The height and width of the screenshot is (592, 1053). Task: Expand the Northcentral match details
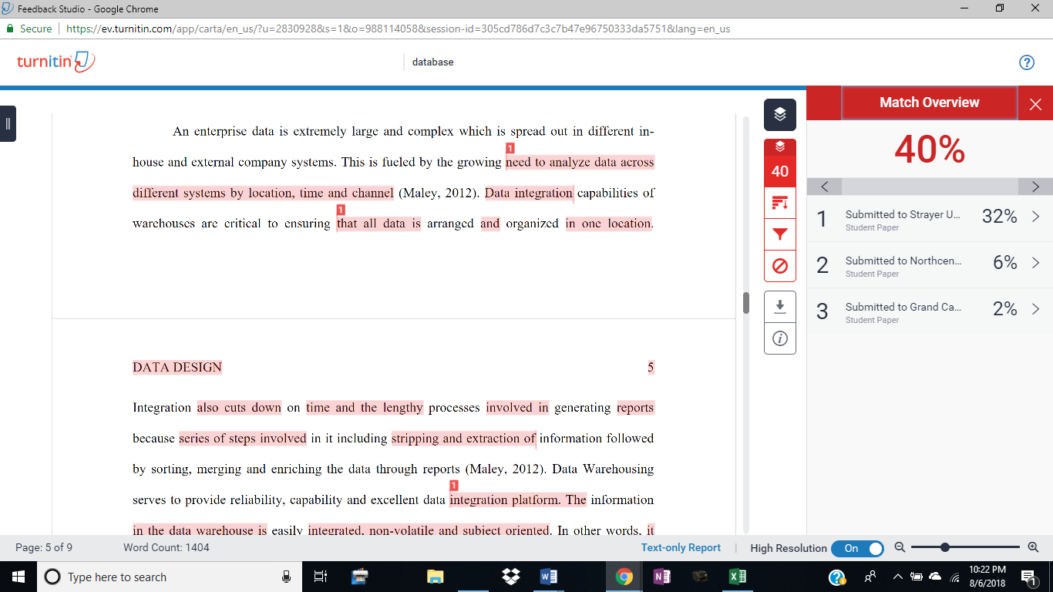coord(1035,264)
